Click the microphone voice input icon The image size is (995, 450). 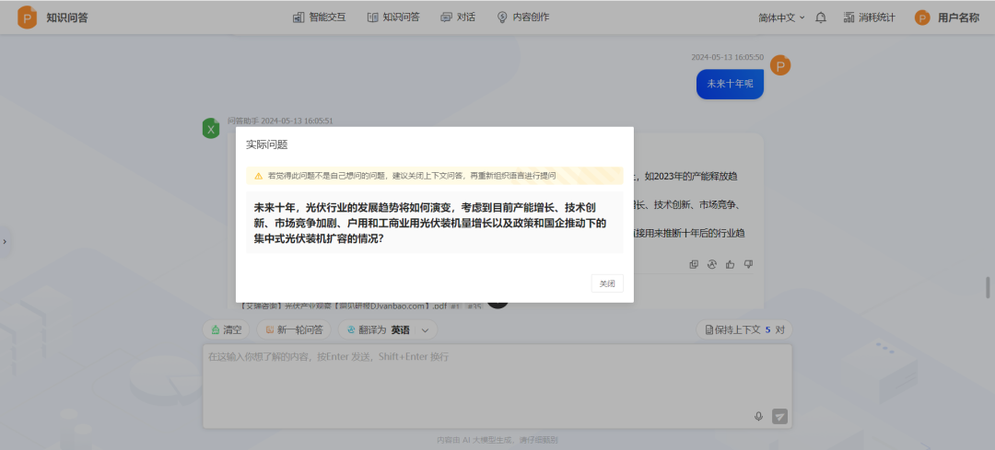click(758, 416)
